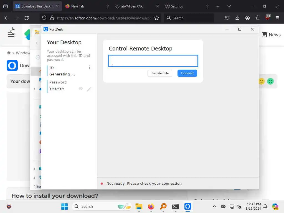This screenshot has width=284, height=213.
Task: Click the "Not ready. Please check your connection" status
Action: 144,184
